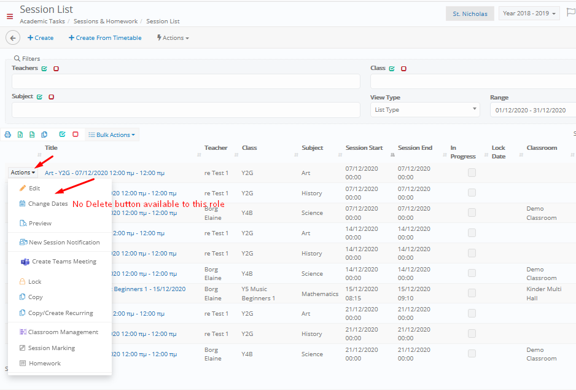
Task: Select Copy/Create Recurring menu entry
Action: (60, 313)
